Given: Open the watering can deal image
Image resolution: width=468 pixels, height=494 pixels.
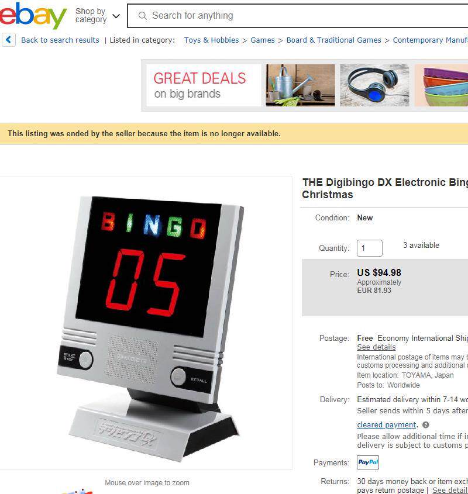Looking at the screenshot, I should pyautogui.click(x=300, y=85).
